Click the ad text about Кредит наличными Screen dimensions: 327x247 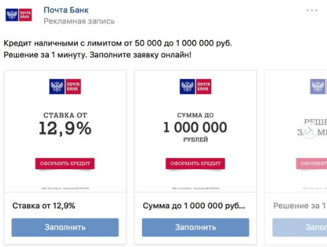click(118, 49)
